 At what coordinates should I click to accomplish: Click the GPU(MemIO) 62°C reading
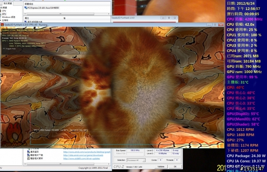coord(243,119)
